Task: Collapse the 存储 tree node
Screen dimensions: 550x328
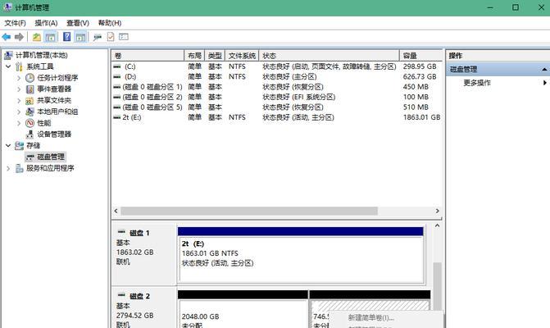Action: point(8,145)
